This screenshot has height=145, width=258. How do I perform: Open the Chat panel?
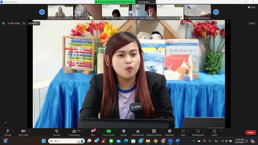tap(93, 132)
